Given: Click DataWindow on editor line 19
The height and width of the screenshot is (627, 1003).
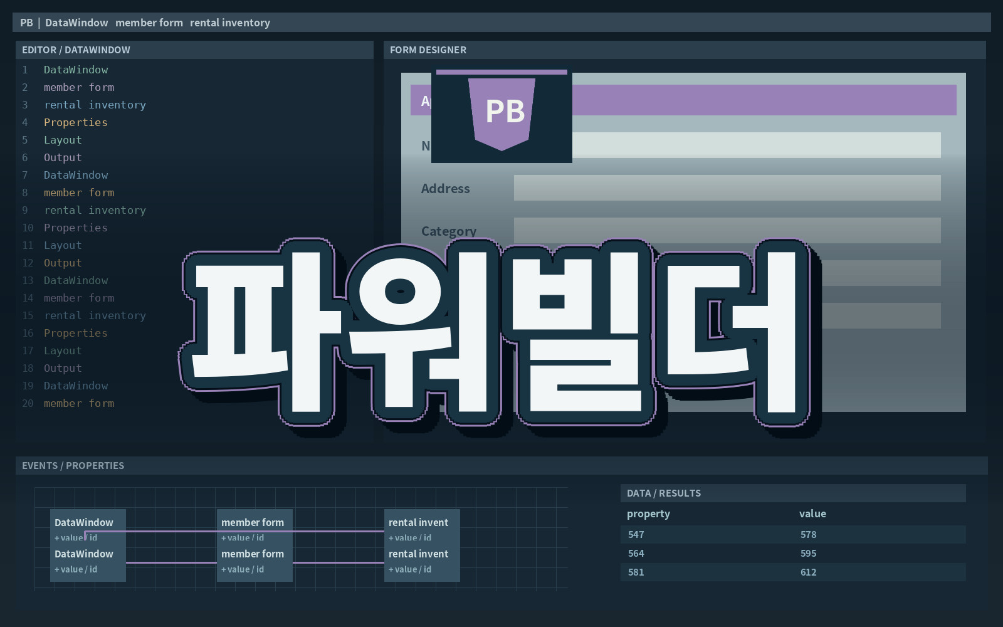Looking at the screenshot, I should (x=76, y=386).
